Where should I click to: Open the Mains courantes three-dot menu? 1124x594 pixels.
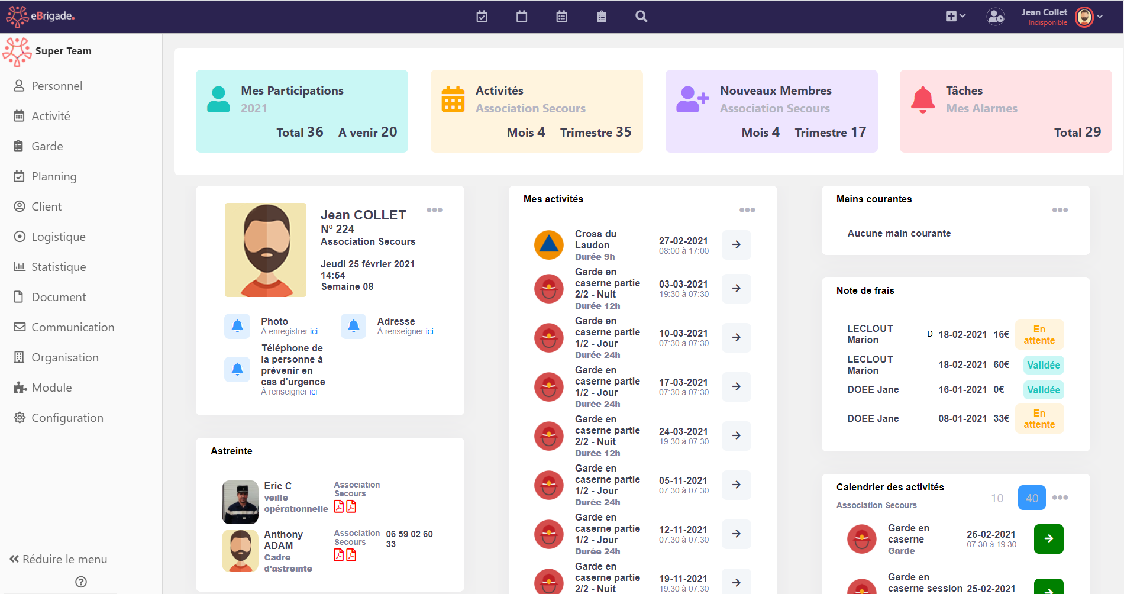(1060, 209)
